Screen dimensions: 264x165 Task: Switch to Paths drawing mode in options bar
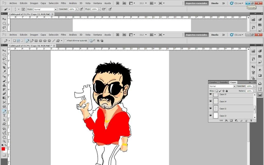tap(18, 40)
